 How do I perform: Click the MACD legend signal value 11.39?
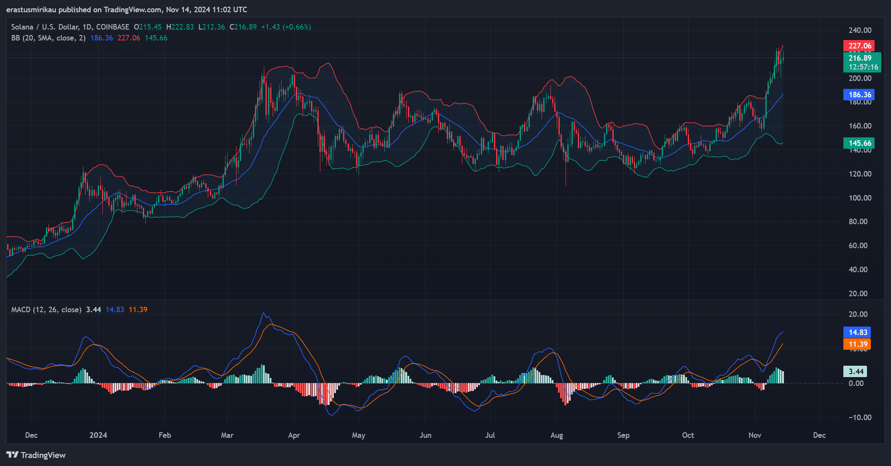138,310
